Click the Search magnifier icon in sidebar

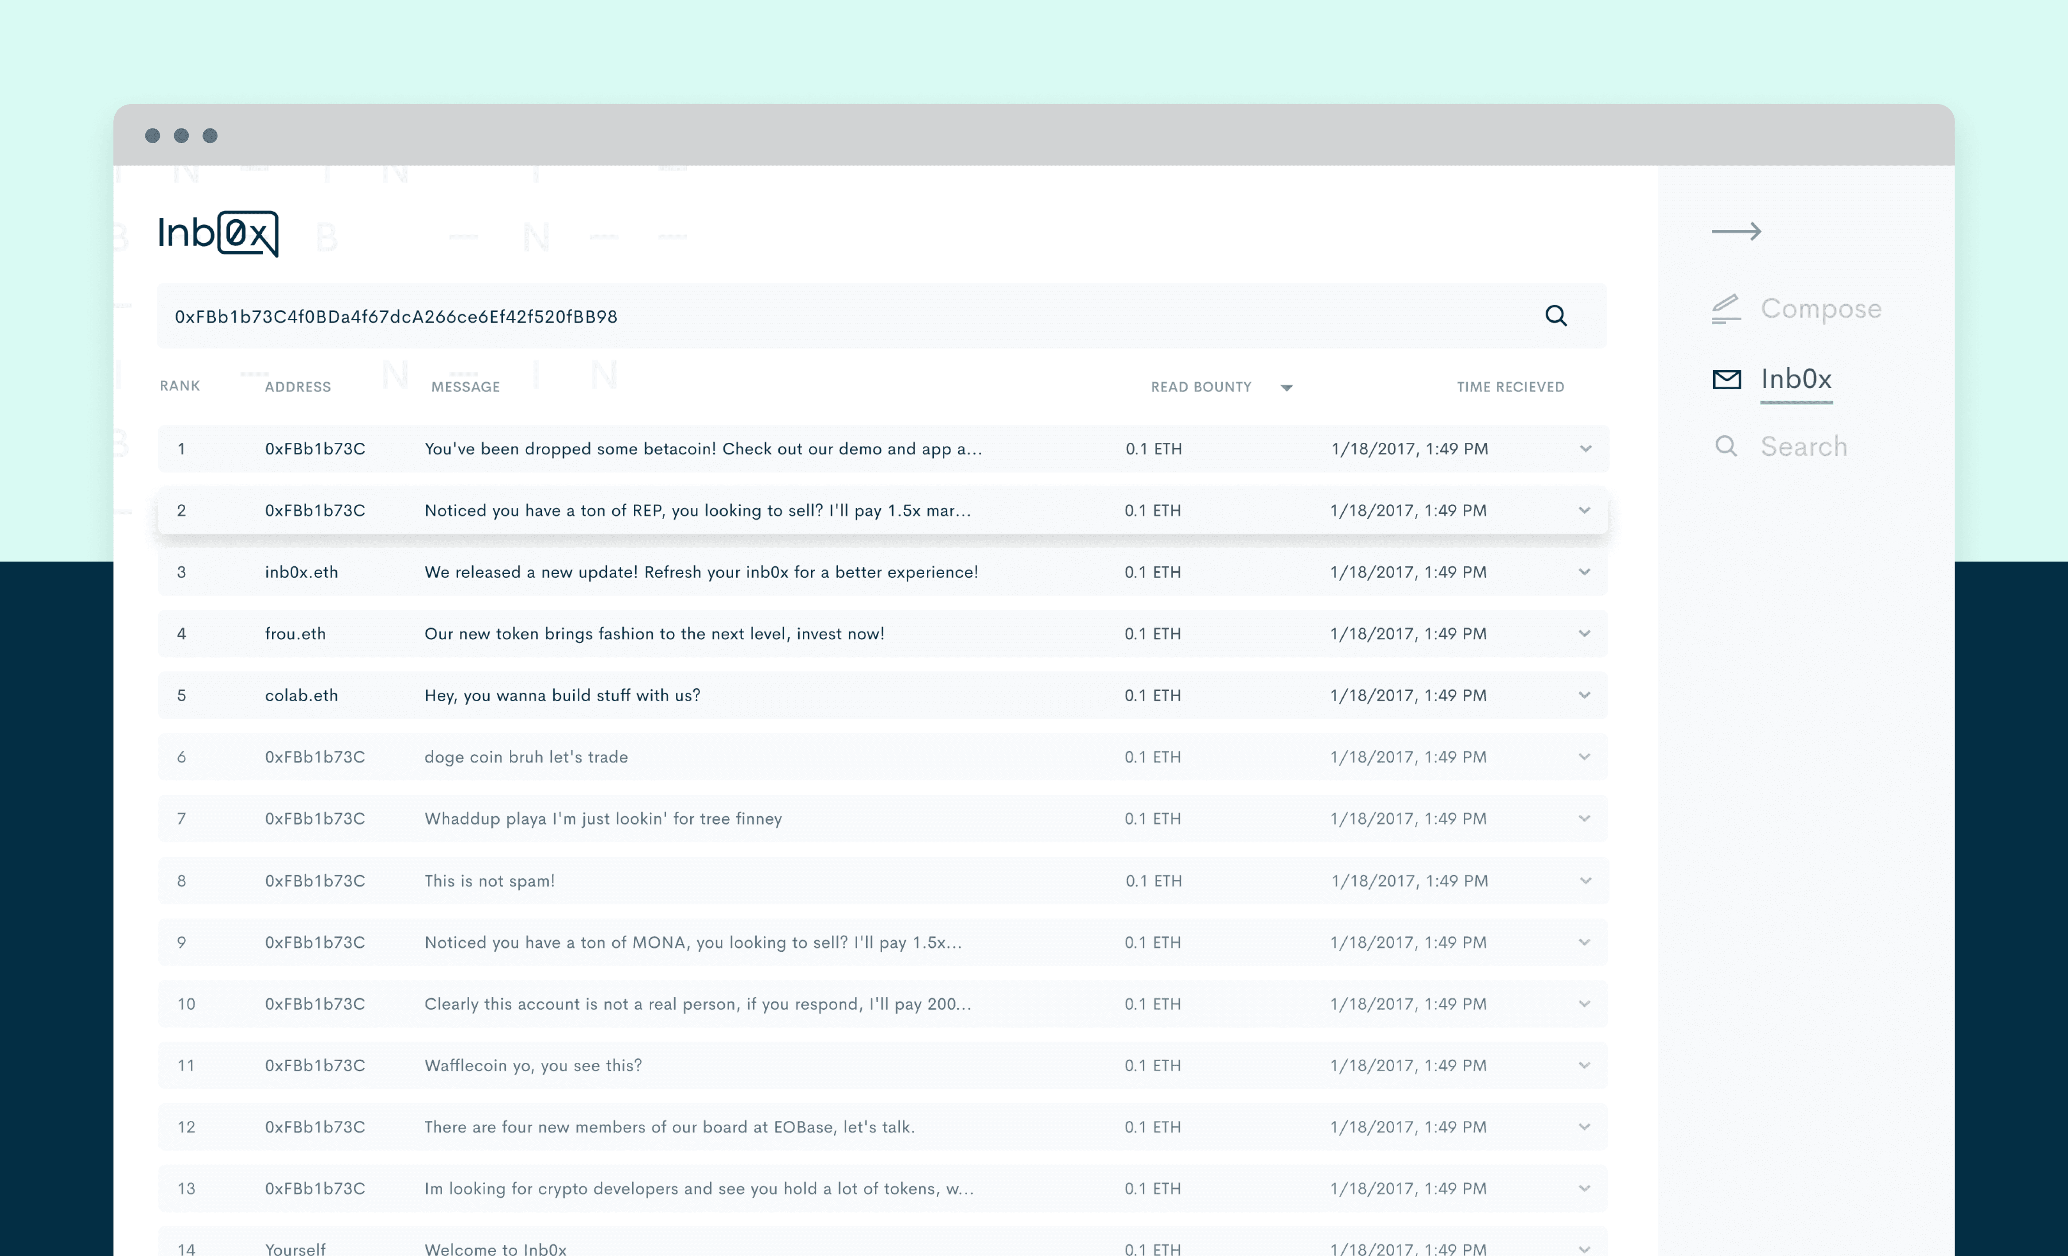pyautogui.click(x=1726, y=446)
